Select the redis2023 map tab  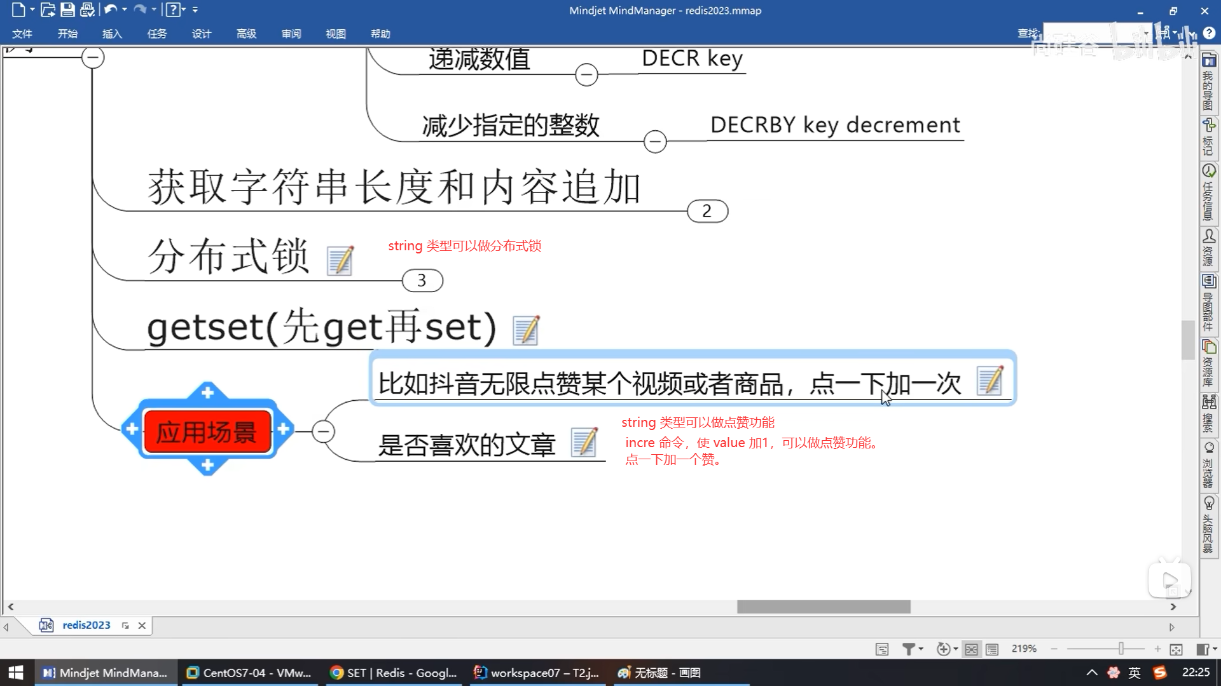click(86, 625)
